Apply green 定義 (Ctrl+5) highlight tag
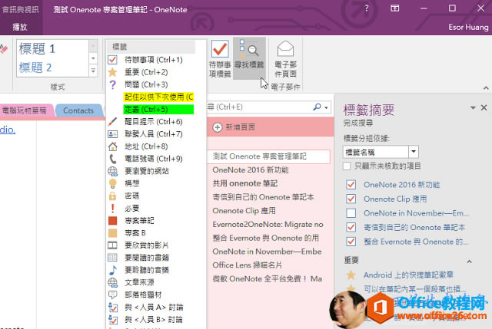 tap(158, 109)
